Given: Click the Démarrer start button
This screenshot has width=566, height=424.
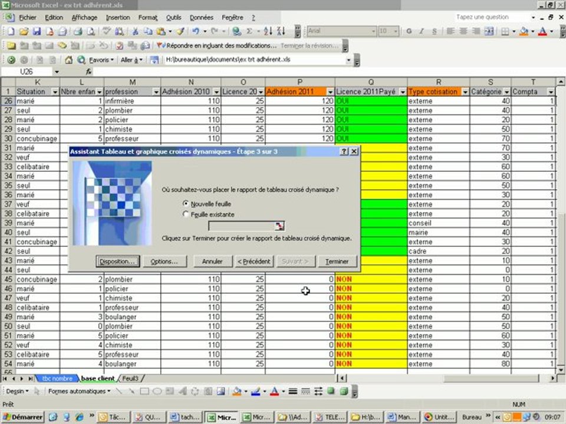Looking at the screenshot, I should 22,417.
